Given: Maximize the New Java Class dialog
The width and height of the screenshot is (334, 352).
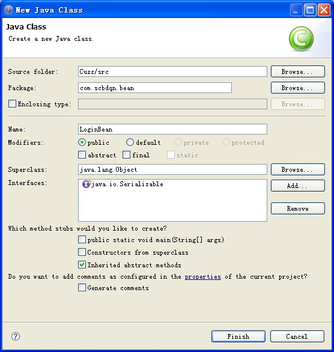Looking at the screenshot, I should click(310, 10).
